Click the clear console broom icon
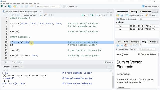Image resolution: width=160 pixels, height=90 pixels. point(111,70)
